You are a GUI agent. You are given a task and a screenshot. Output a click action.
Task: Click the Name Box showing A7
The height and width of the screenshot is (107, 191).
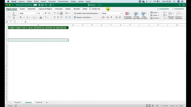click(9, 22)
